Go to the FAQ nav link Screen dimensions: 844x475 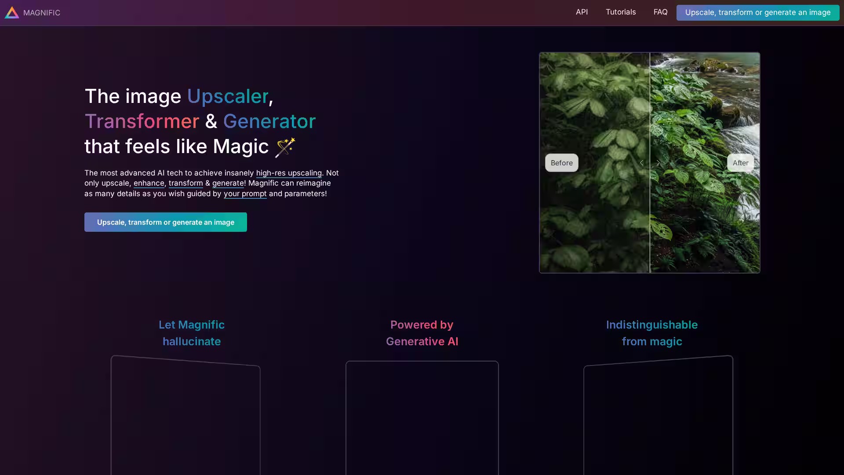(660, 12)
